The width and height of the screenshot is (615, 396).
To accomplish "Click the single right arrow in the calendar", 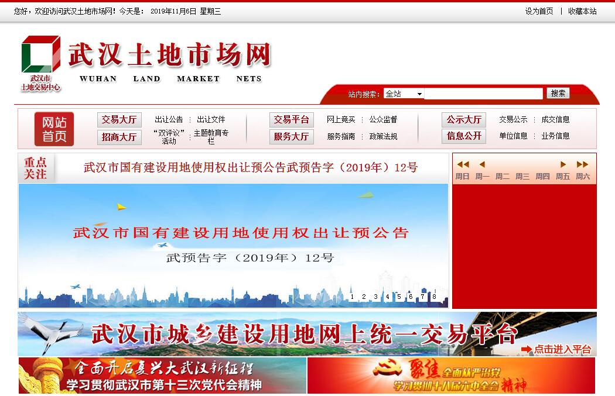I will 563,164.
